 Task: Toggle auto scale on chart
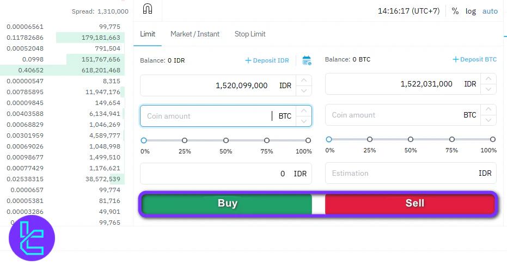[490, 11]
